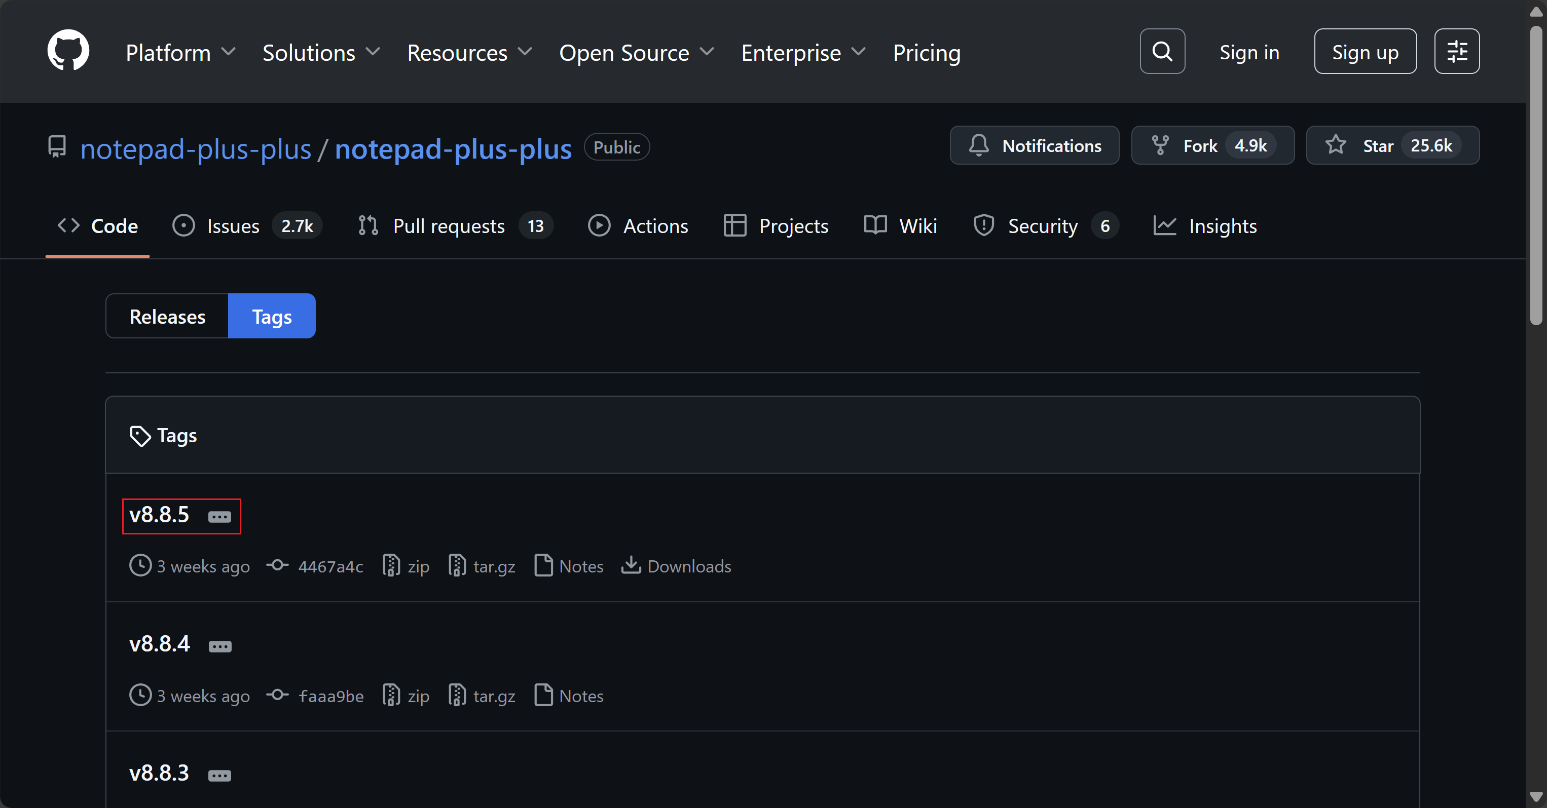Click the Issues count badge 2.7k
The width and height of the screenshot is (1547, 808).
[297, 226]
